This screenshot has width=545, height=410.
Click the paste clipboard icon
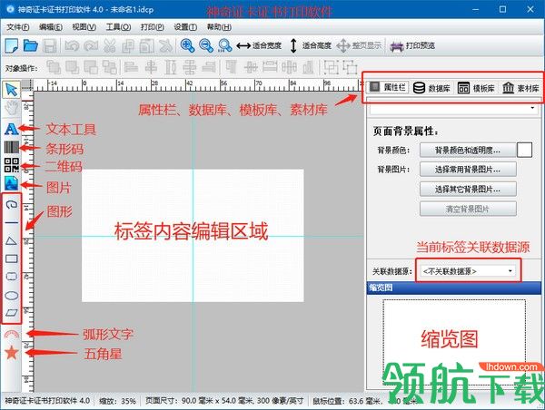146,46
